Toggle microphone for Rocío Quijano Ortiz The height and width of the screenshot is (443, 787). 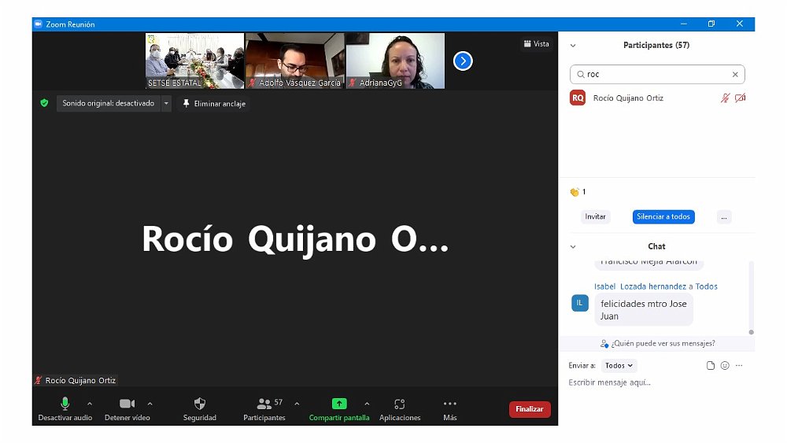tap(725, 98)
